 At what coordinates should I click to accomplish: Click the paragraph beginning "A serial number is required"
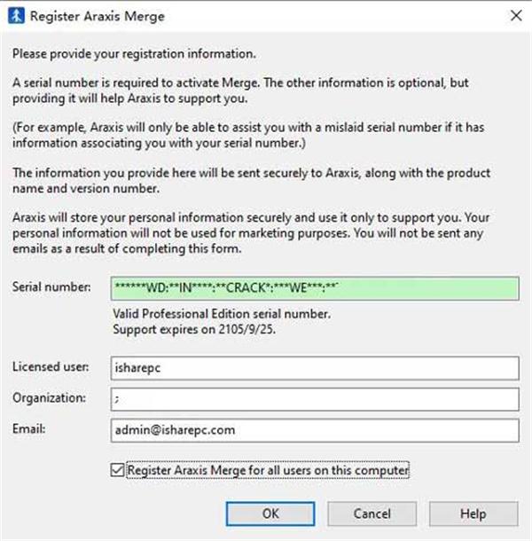(240, 90)
